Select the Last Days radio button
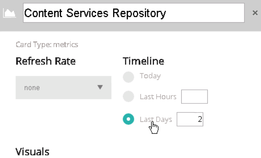This screenshot has height=158, width=261. click(x=128, y=119)
